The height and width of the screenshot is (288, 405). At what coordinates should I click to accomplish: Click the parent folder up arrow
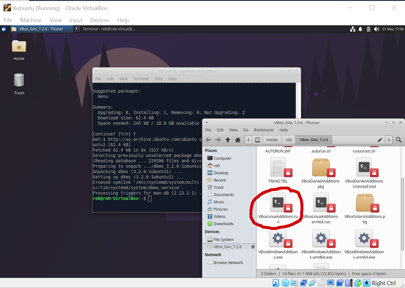[x=228, y=140]
